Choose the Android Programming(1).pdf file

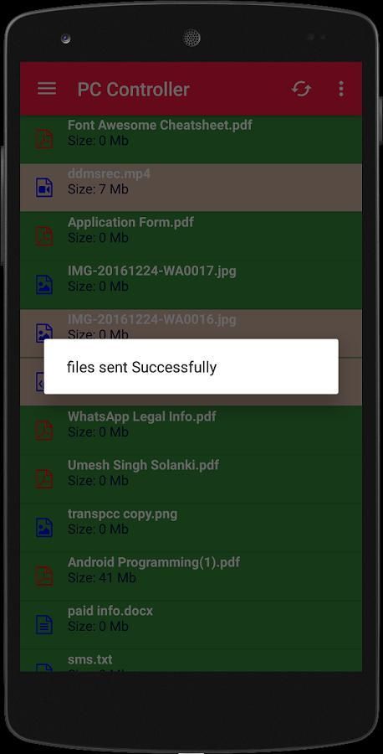(x=191, y=576)
